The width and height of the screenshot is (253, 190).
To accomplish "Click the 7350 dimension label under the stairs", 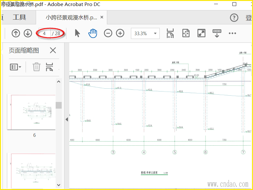I will pos(224,84).
